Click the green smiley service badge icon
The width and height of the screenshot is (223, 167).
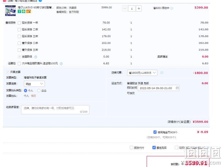point(24,11)
